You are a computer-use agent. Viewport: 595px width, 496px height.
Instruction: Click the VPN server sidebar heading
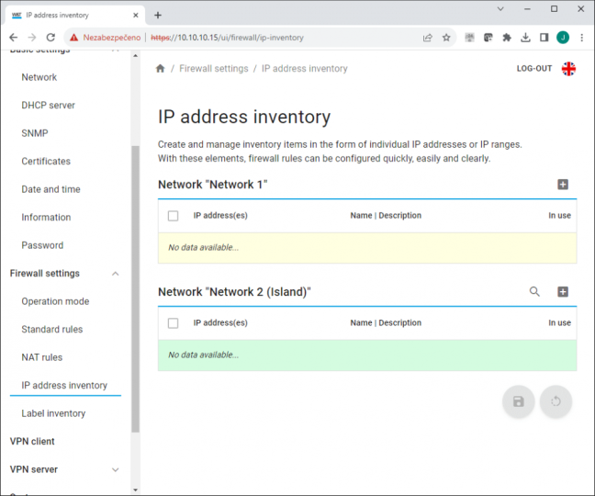pos(34,469)
